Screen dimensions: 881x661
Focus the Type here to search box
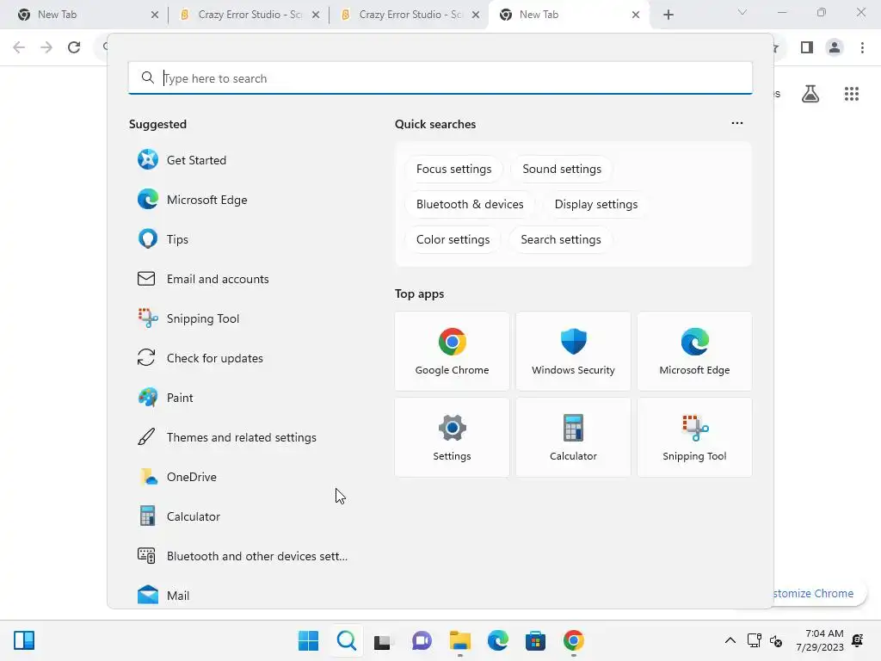click(440, 78)
